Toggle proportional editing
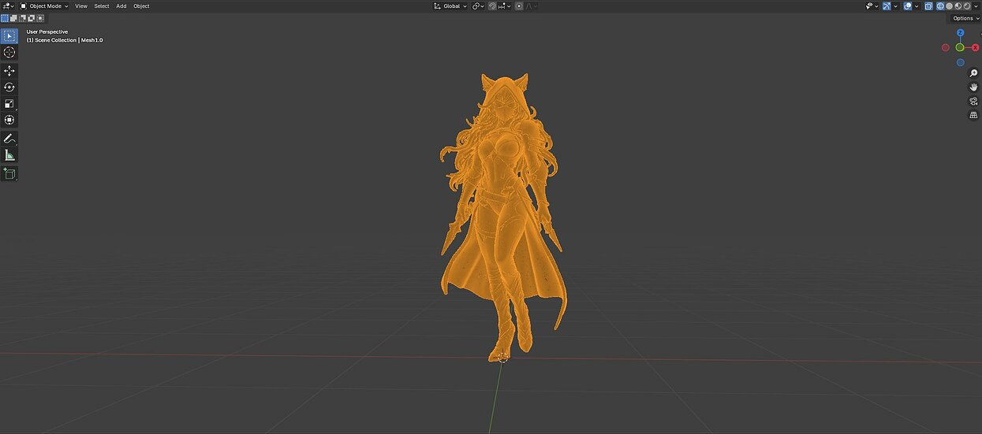Image resolution: width=982 pixels, height=434 pixels. pyautogui.click(x=519, y=6)
